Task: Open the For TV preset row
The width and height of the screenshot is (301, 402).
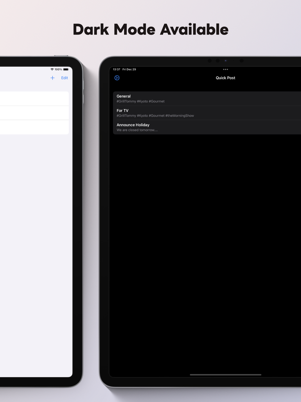Action: point(207,113)
